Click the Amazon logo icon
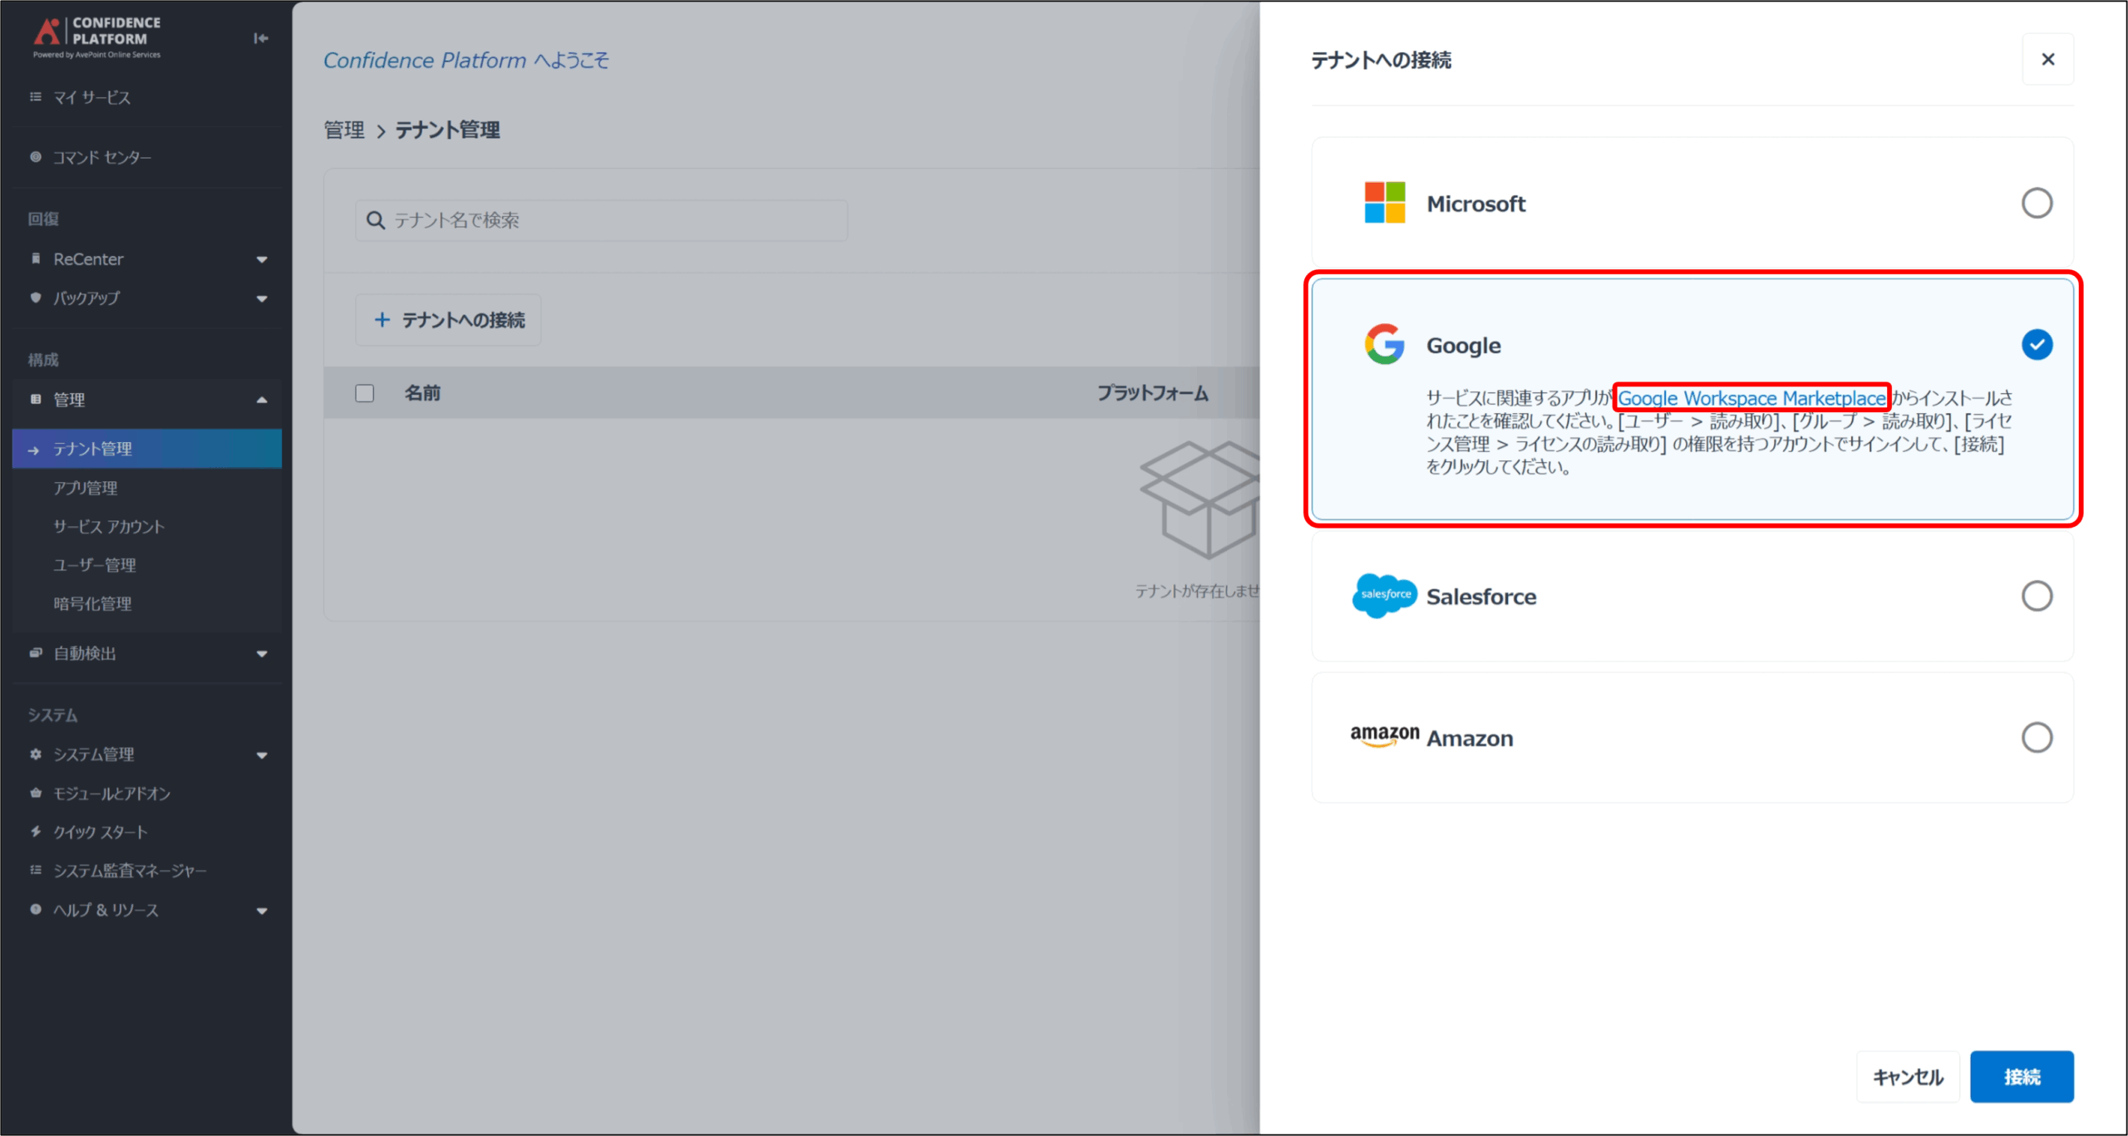 click(x=1384, y=735)
